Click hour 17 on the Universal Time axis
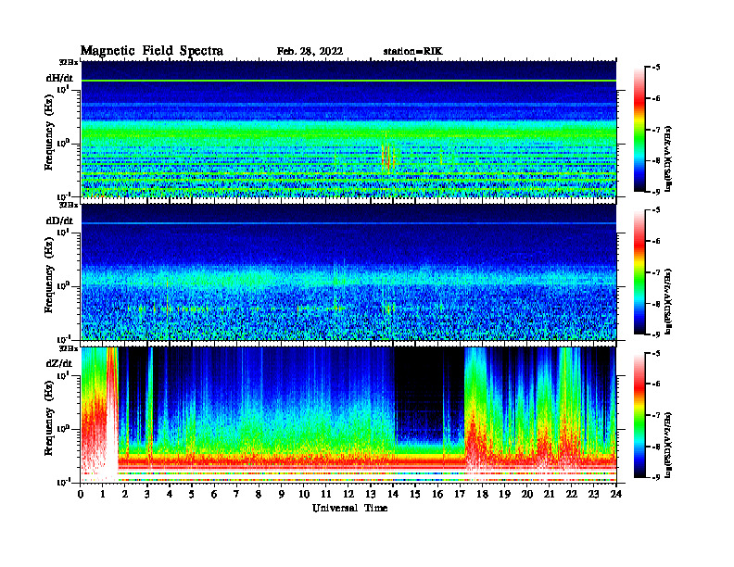 460,495
